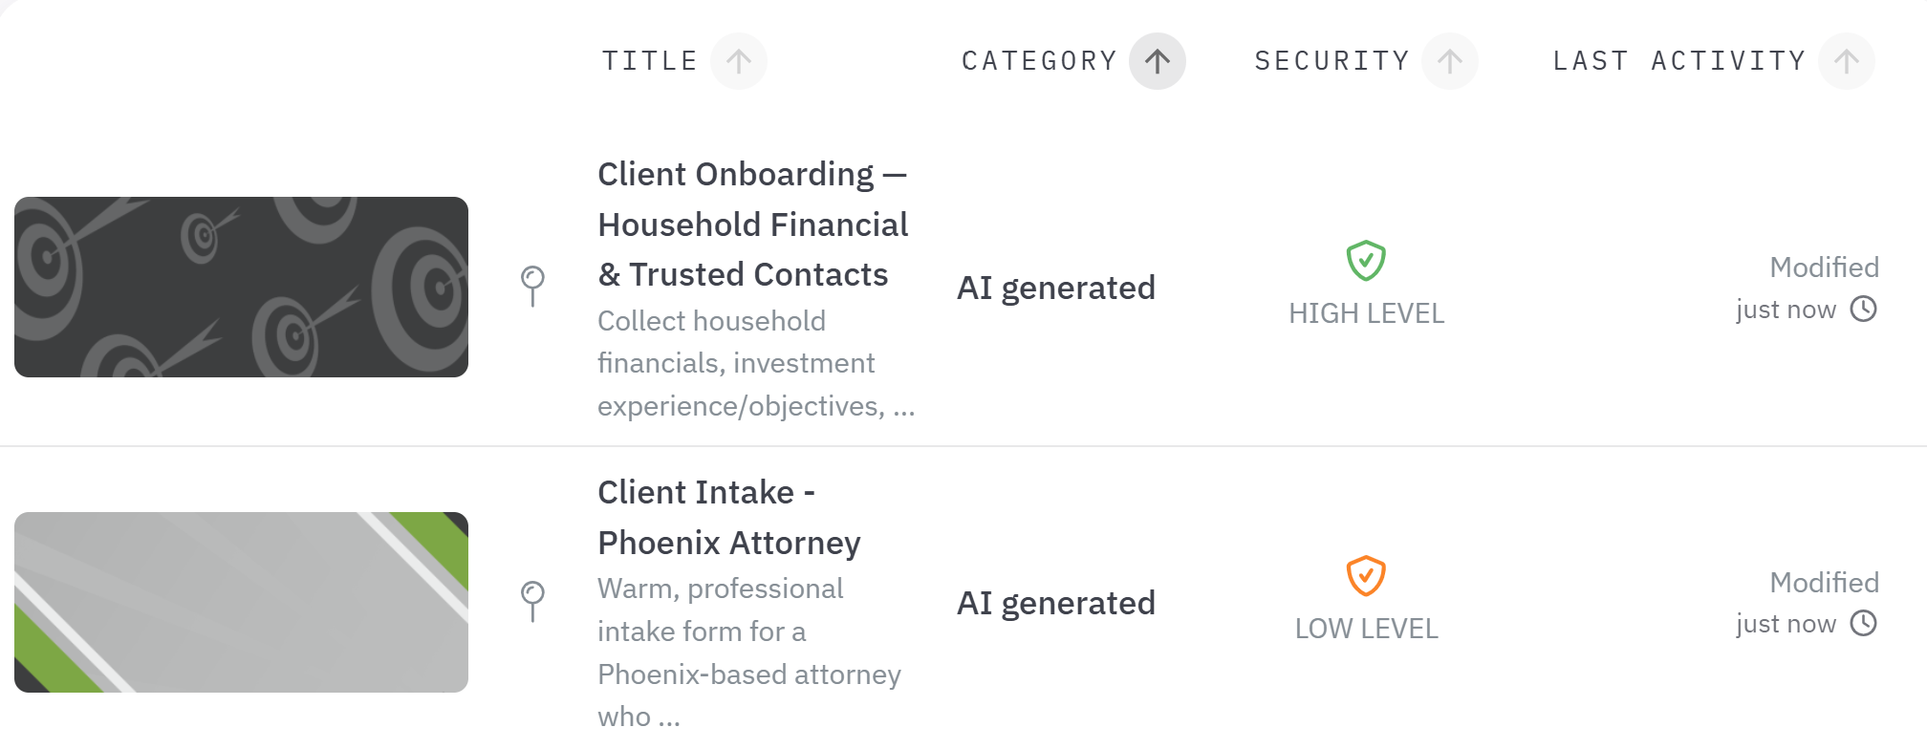Open the target-pattern form thumbnail
1927x749 pixels.
click(x=241, y=287)
